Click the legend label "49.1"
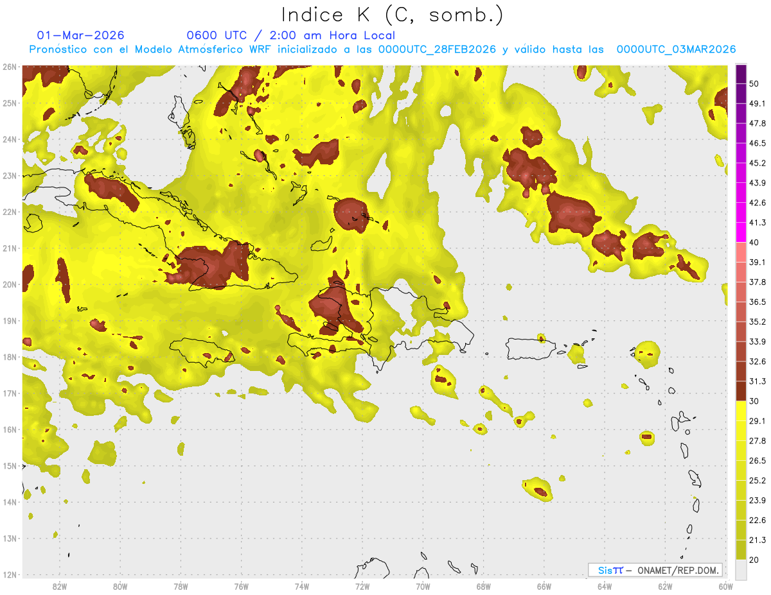 click(x=758, y=103)
